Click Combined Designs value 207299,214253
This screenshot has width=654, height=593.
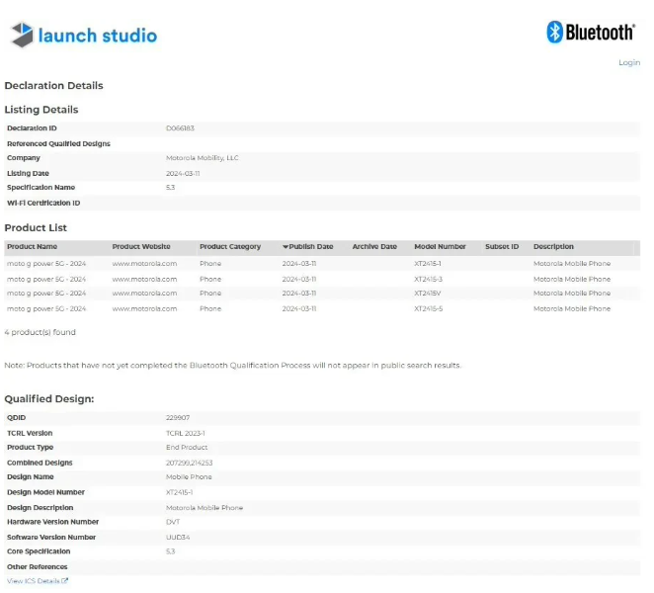pos(188,463)
